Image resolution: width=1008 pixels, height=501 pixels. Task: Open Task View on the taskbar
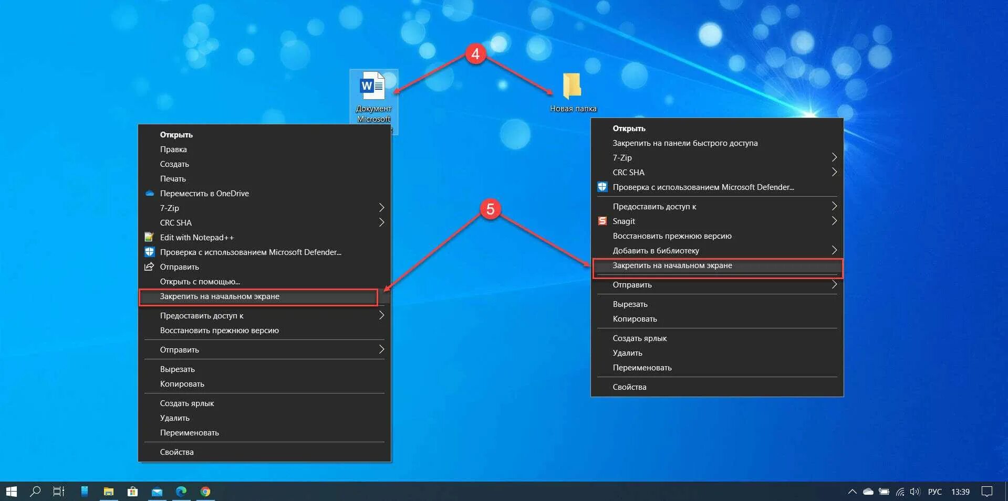pos(59,492)
